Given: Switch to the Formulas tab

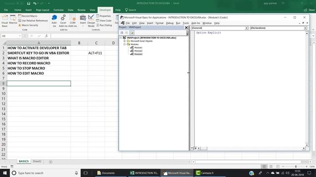Looking at the screenshot, I should point(58,10).
